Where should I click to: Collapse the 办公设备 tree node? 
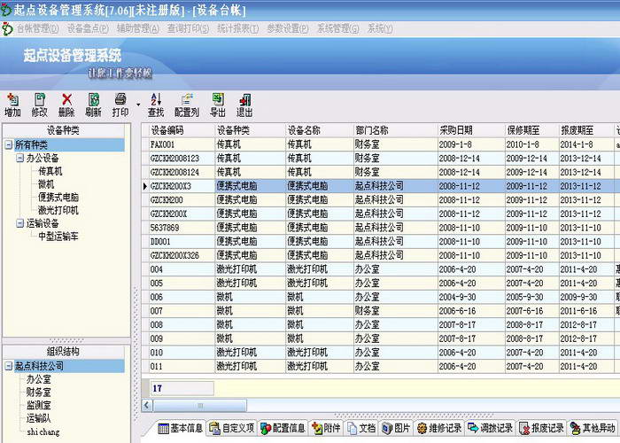point(19,159)
